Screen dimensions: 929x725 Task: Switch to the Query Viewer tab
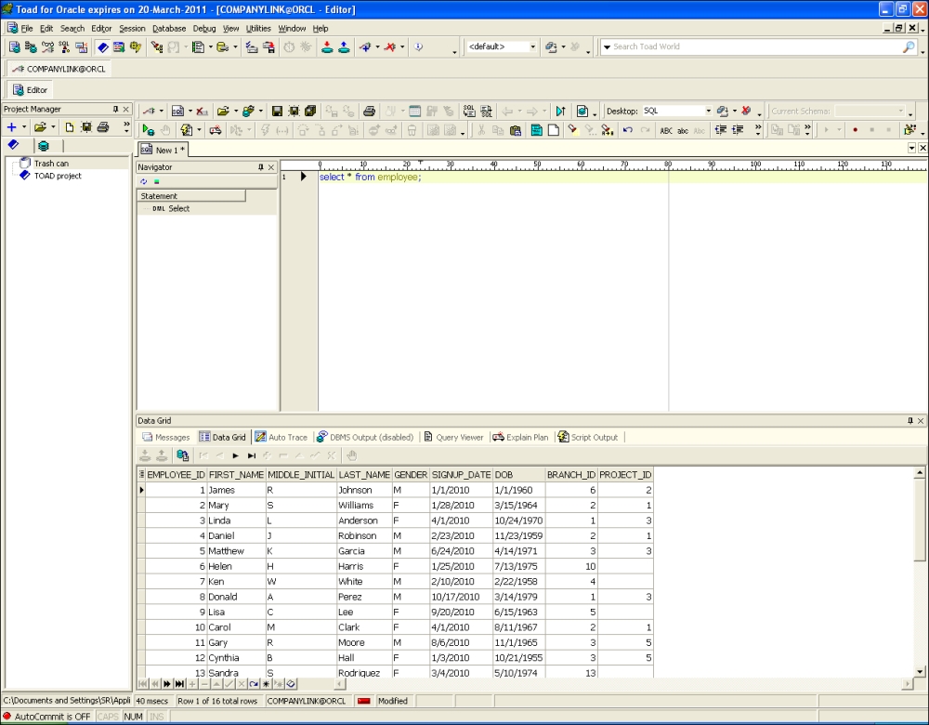tap(454, 437)
